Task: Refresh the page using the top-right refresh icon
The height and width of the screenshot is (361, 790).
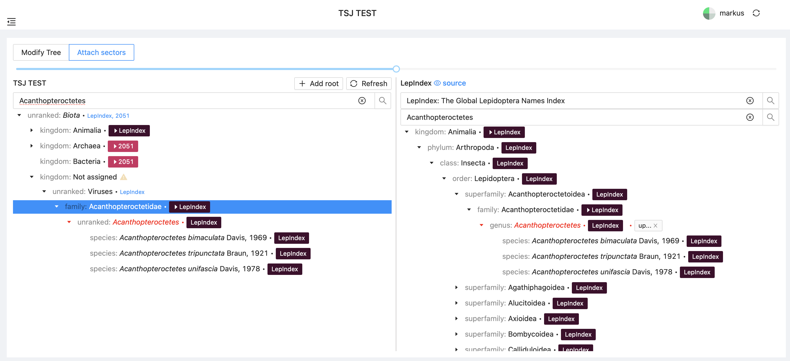Action: pyautogui.click(x=756, y=13)
